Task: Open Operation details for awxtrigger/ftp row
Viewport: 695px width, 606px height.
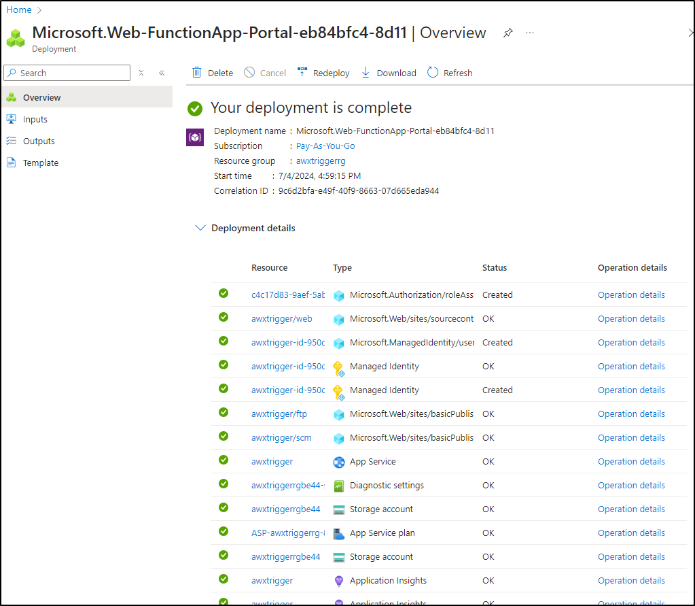Action: [x=631, y=414]
